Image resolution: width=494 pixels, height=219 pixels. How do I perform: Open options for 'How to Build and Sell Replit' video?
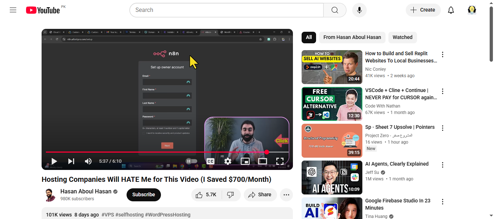[442, 54]
